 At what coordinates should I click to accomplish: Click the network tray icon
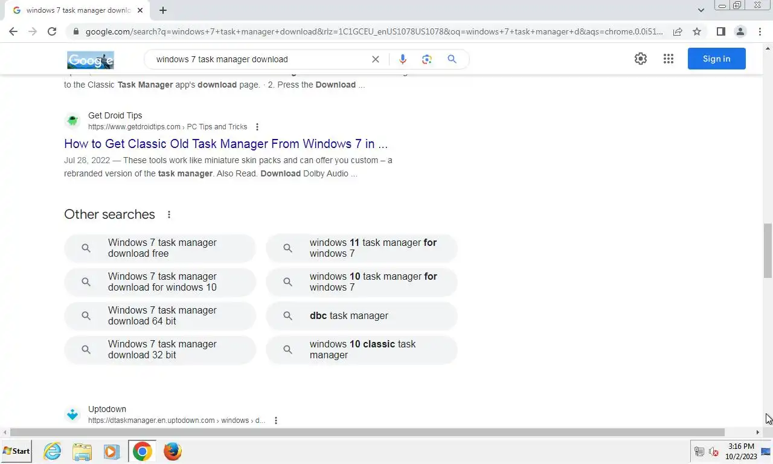coord(699,451)
